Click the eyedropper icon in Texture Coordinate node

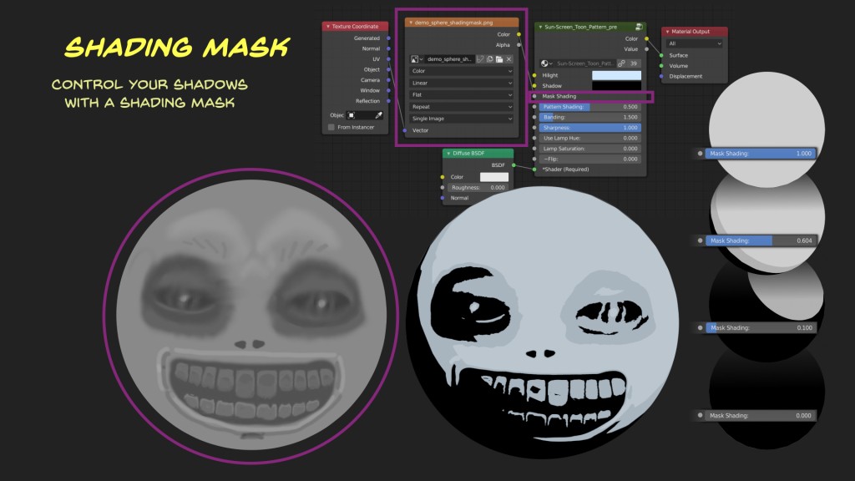(x=378, y=114)
